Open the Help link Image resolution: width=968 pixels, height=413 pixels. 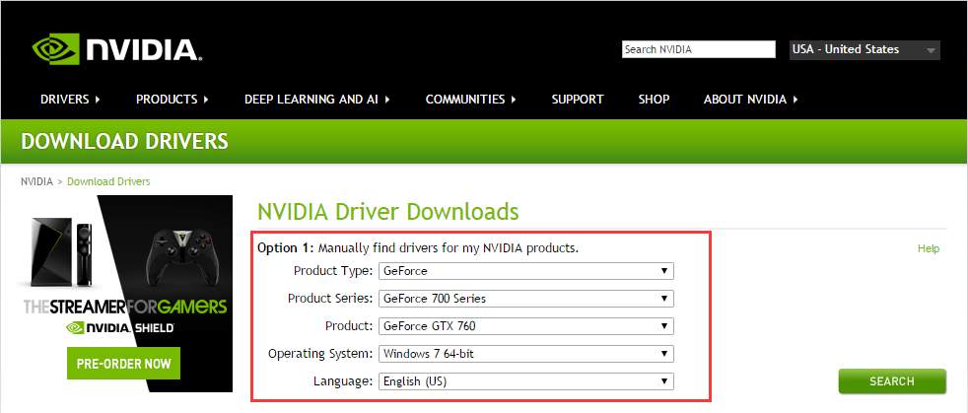tap(929, 248)
